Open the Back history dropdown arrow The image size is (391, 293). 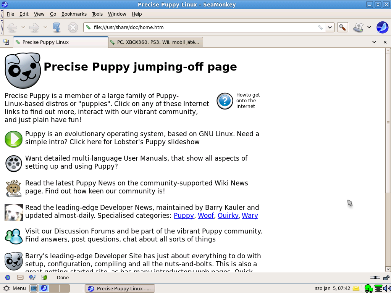coord(23,27)
